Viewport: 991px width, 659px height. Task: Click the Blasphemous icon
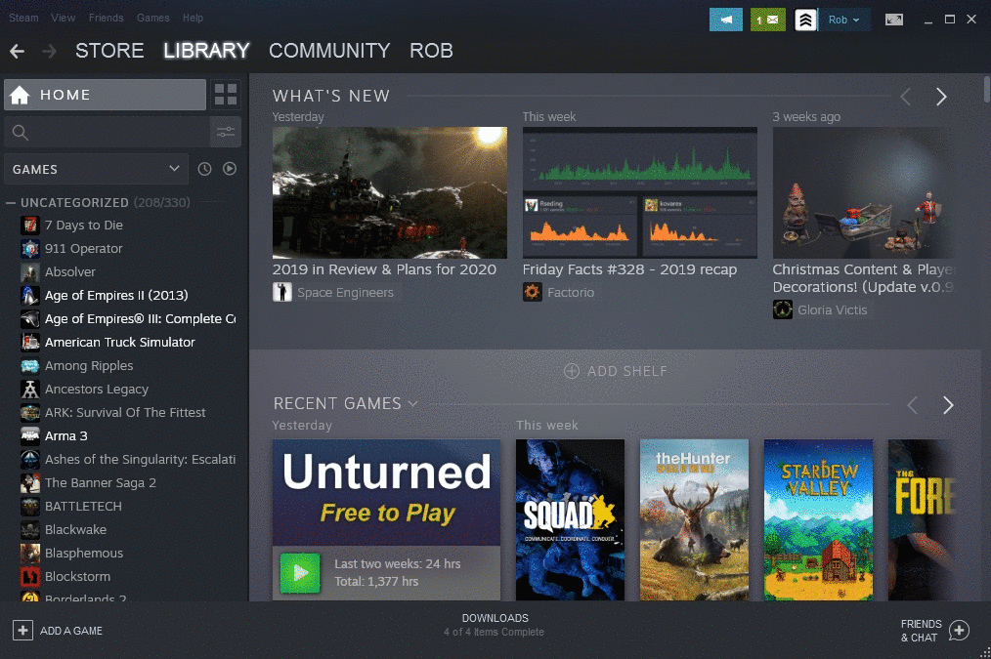pyautogui.click(x=29, y=554)
